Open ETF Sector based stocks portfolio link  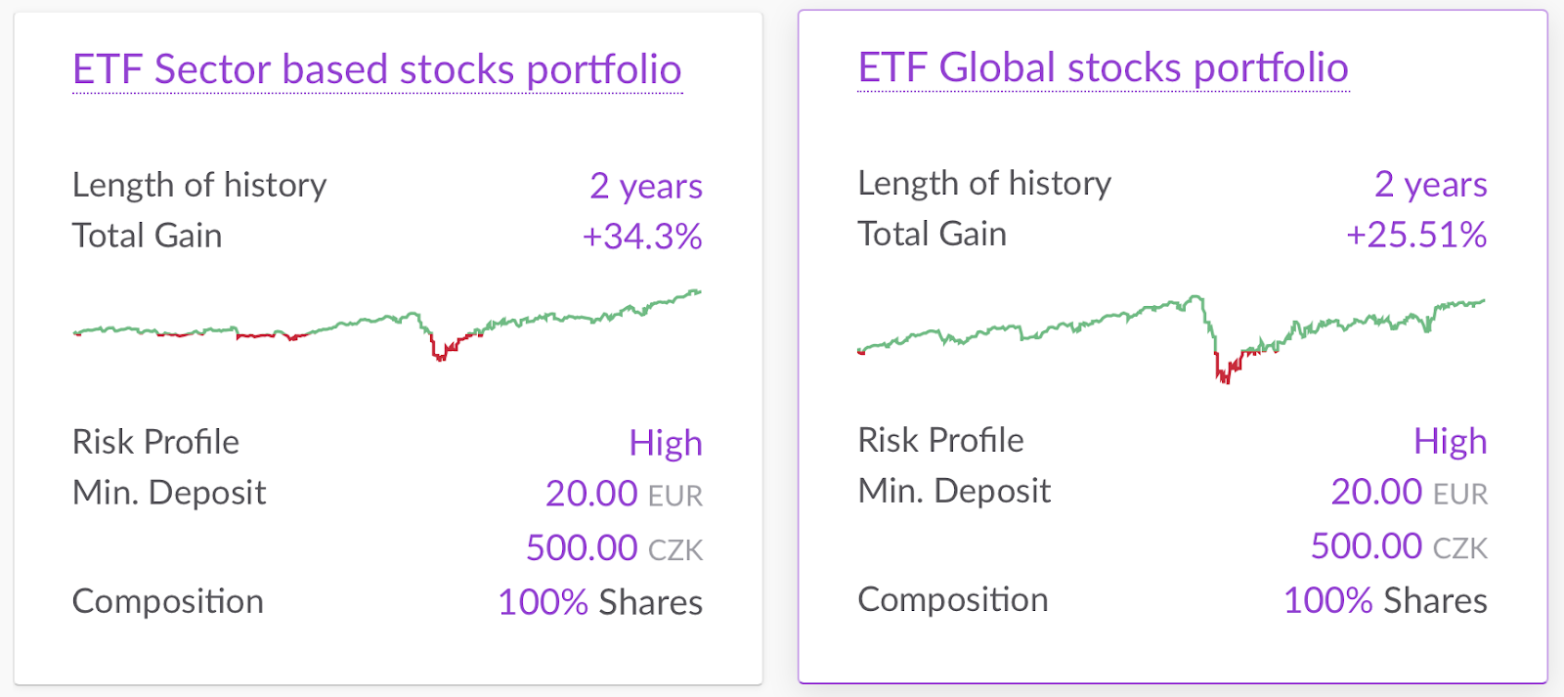point(377,69)
